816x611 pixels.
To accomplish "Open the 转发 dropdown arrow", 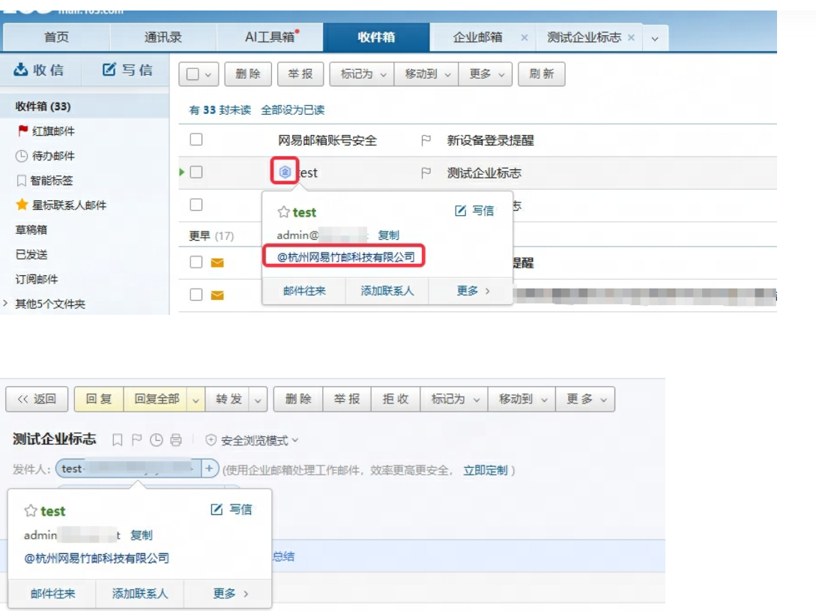I will [258, 400].
